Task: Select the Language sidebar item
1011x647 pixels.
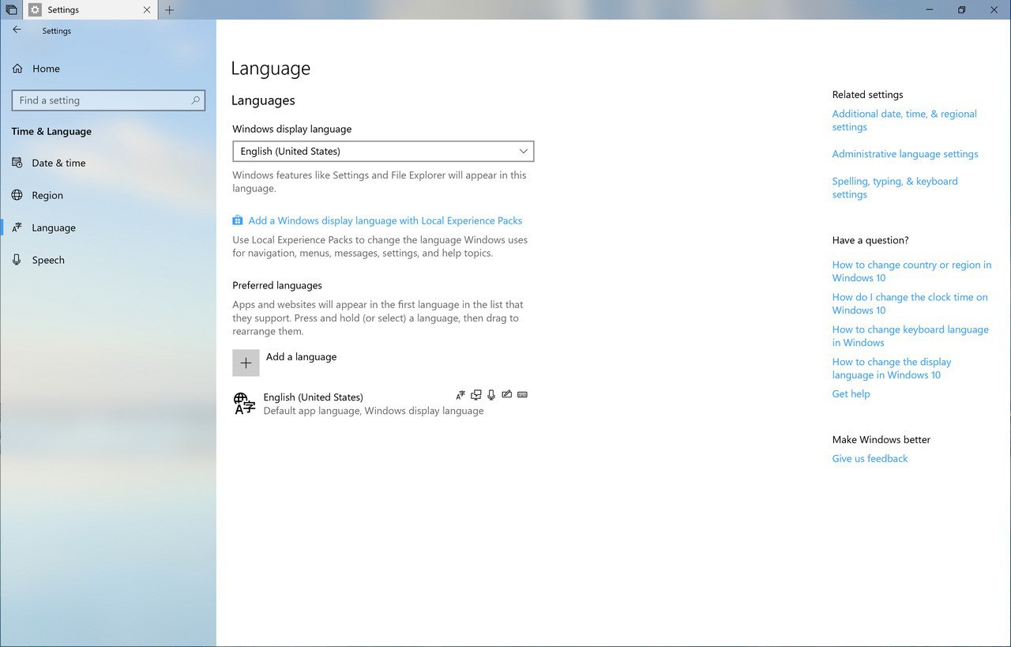Action: pos(108,228)
